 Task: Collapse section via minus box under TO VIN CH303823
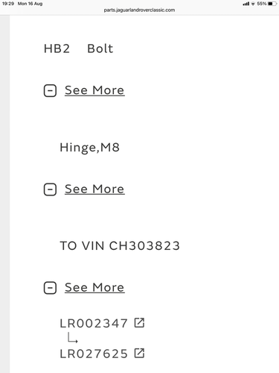pos(50,288)
